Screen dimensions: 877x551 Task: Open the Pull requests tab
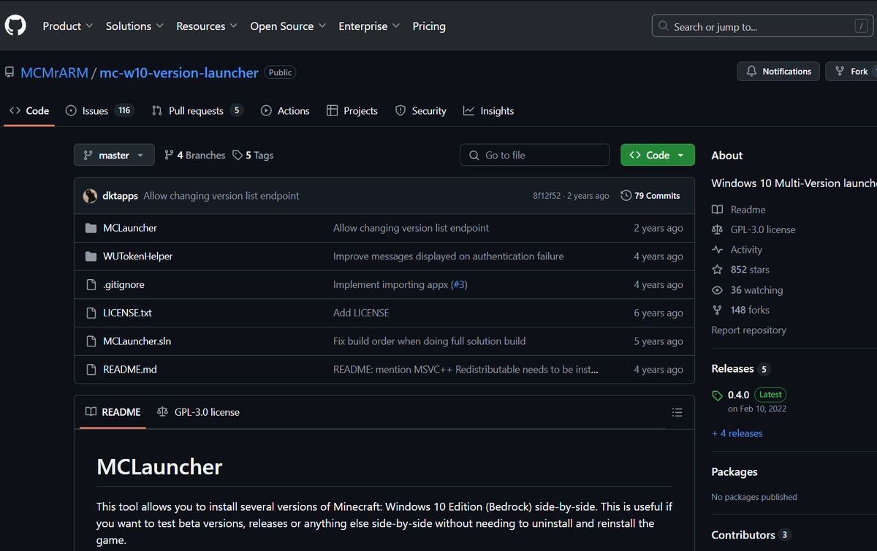[x=197, y=110]
